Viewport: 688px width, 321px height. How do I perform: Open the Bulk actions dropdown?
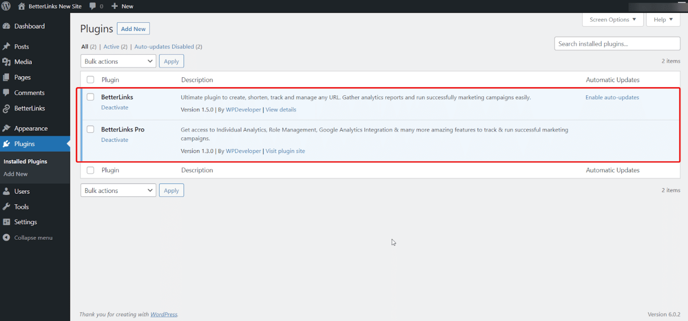tap(118, 61)
